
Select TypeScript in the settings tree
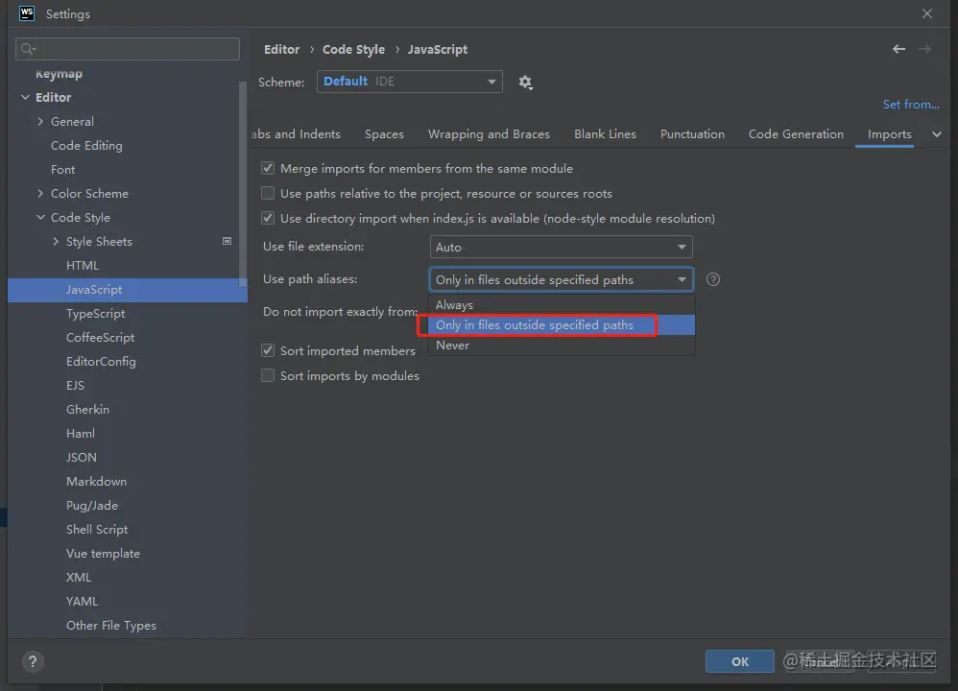[96, 314]
